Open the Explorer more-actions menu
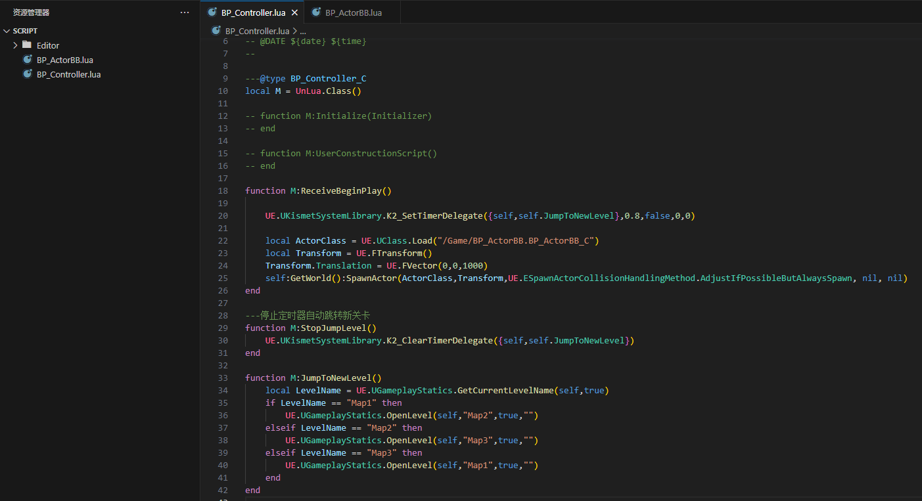Viewport: 922px width, 501px height. pyautogui.click(x=184, y=11)
